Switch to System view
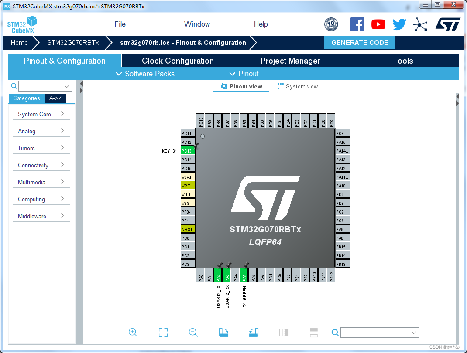This screenshot has width=467, height=353. tap(298, 86)
